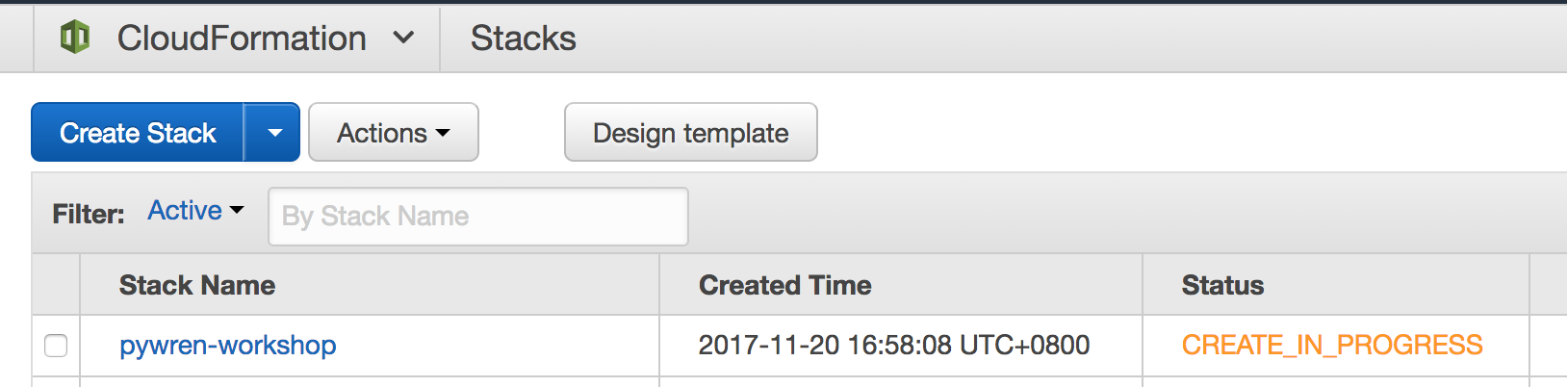Open the Actions dropdown menu
Viewport: 1567px width, 387px height.
pyautogui.click(x=394, y=133)
